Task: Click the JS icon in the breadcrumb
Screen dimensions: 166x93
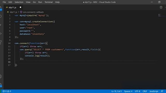Action: (8, 12)
